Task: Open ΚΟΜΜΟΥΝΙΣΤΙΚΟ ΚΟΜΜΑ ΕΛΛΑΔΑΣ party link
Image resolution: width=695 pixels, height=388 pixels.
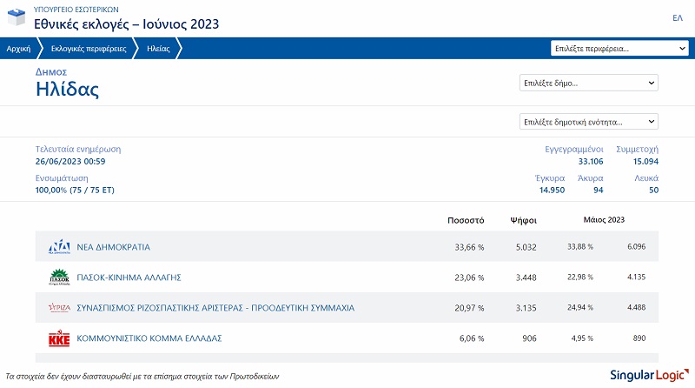Action: [149, 338]
